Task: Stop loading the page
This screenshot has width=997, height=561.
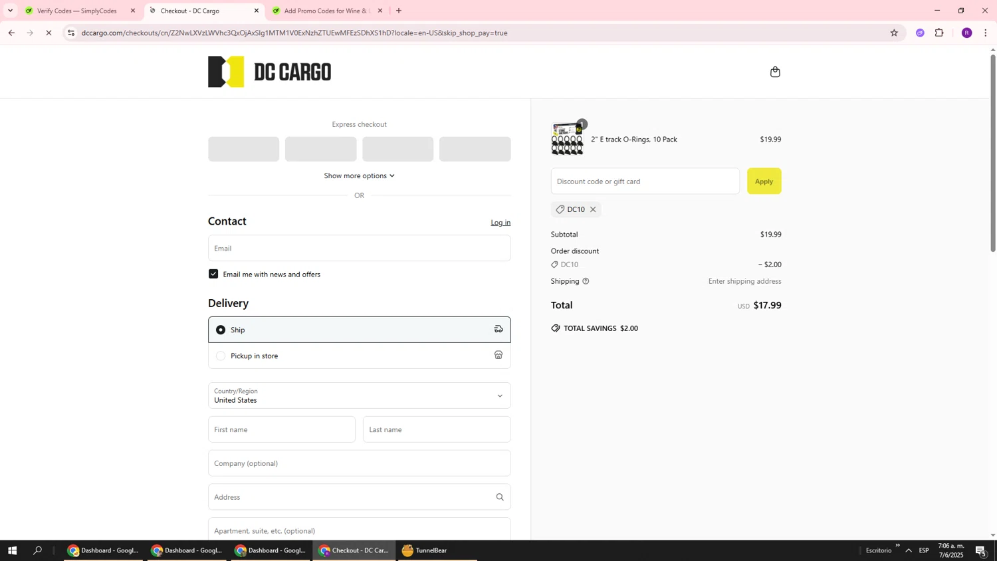Action: (49, 33)
